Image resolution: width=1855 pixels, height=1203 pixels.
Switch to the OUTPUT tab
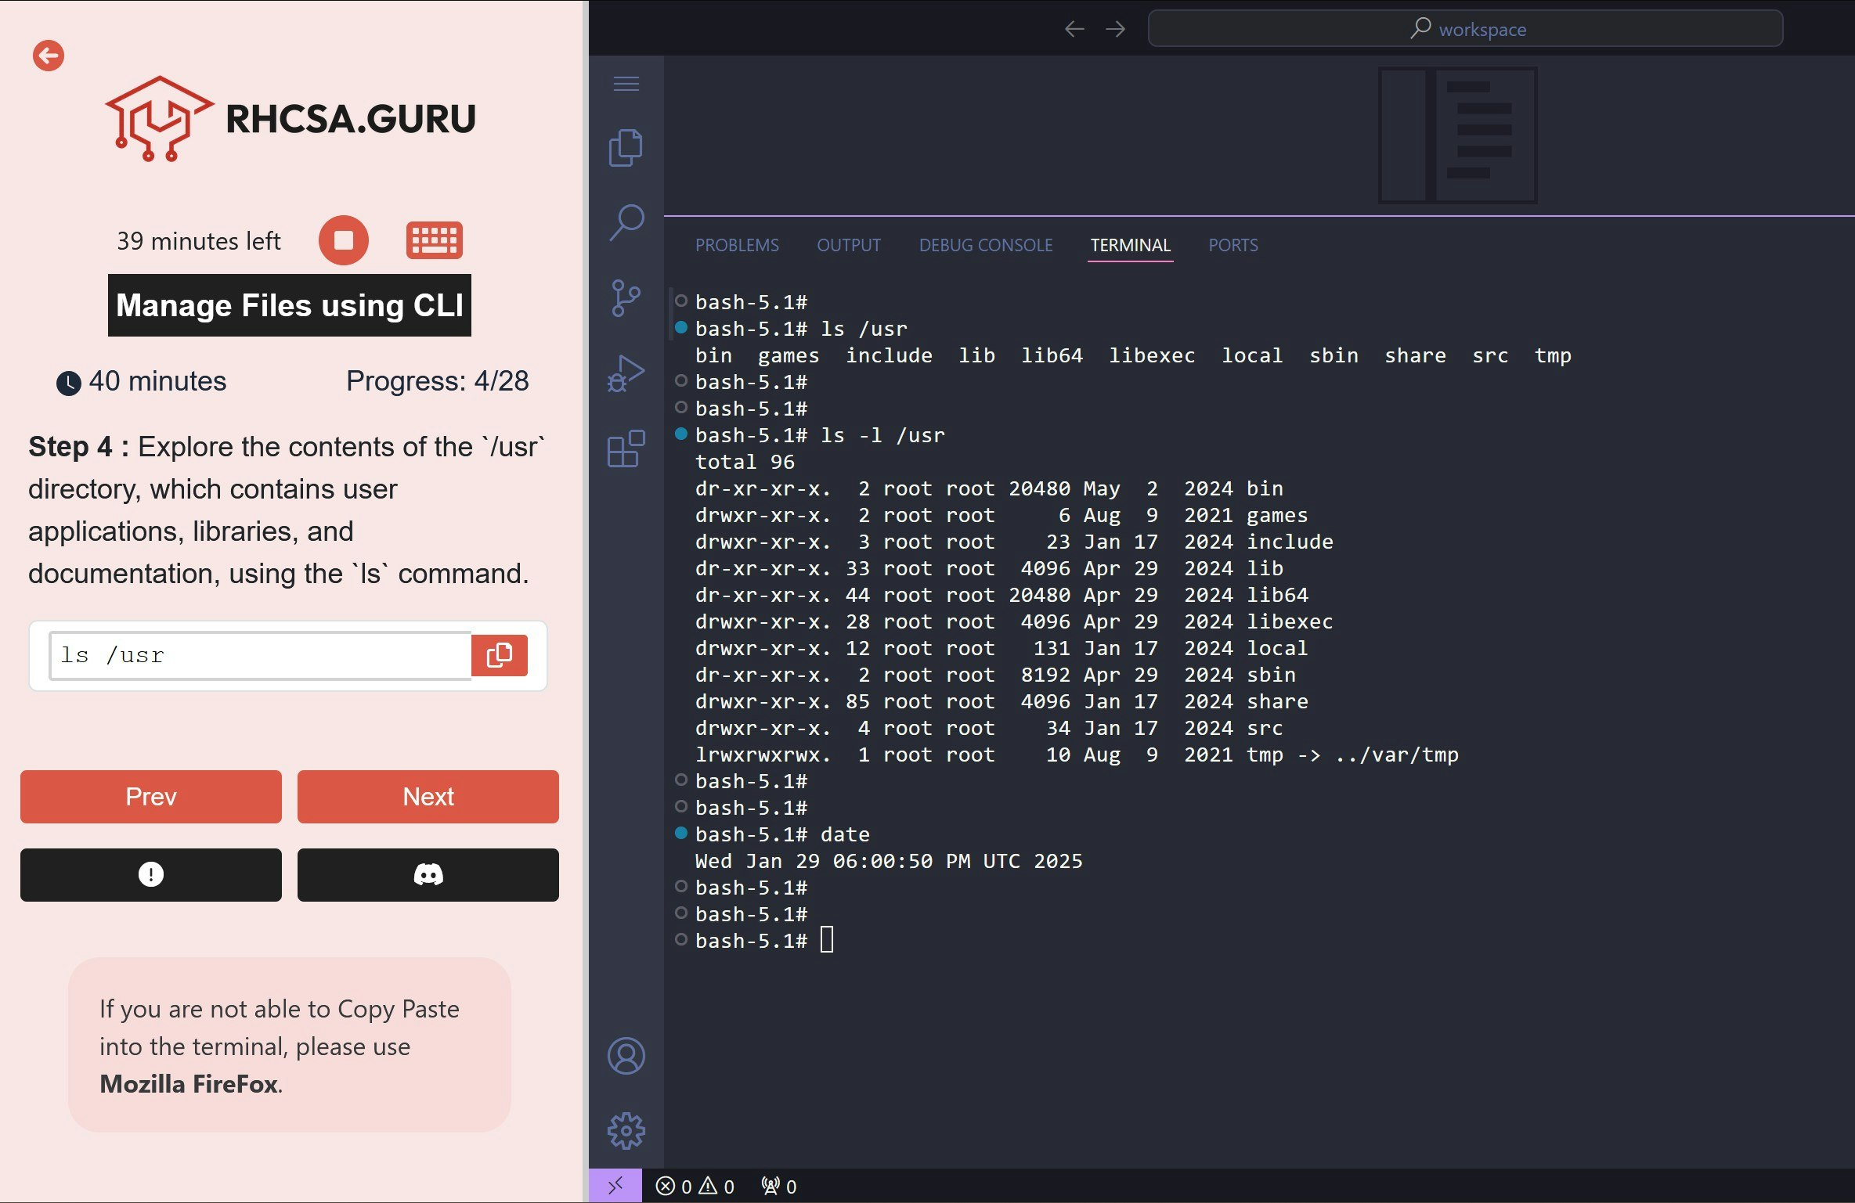(x=849, y=245)
